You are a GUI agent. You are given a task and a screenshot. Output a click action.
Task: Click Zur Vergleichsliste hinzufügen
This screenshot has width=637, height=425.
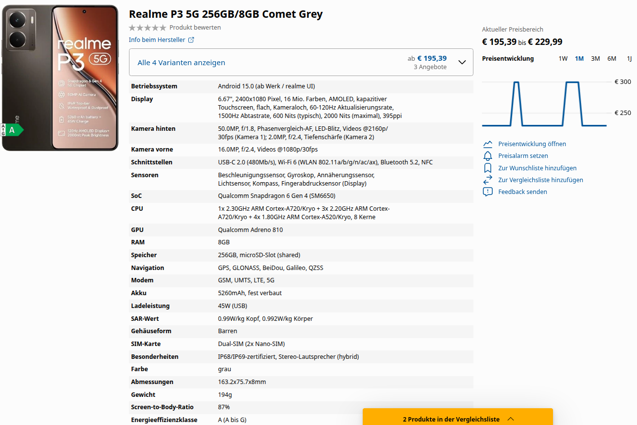541,180
